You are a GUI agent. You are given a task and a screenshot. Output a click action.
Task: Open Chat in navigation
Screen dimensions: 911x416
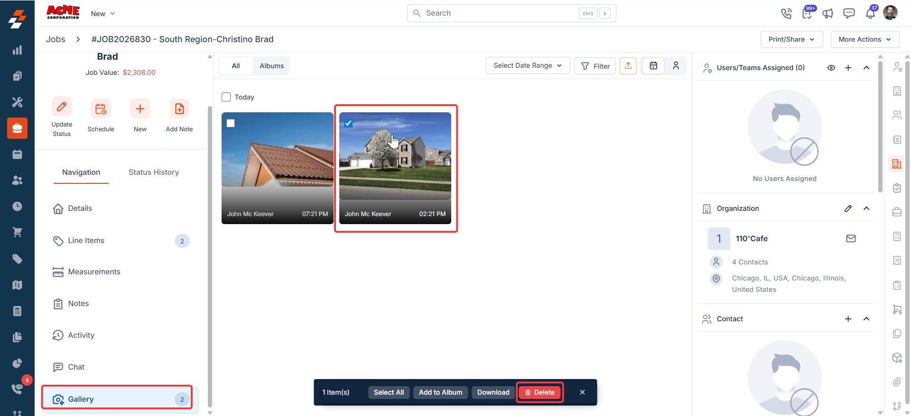pyautogui.click(x=120, y=367)
